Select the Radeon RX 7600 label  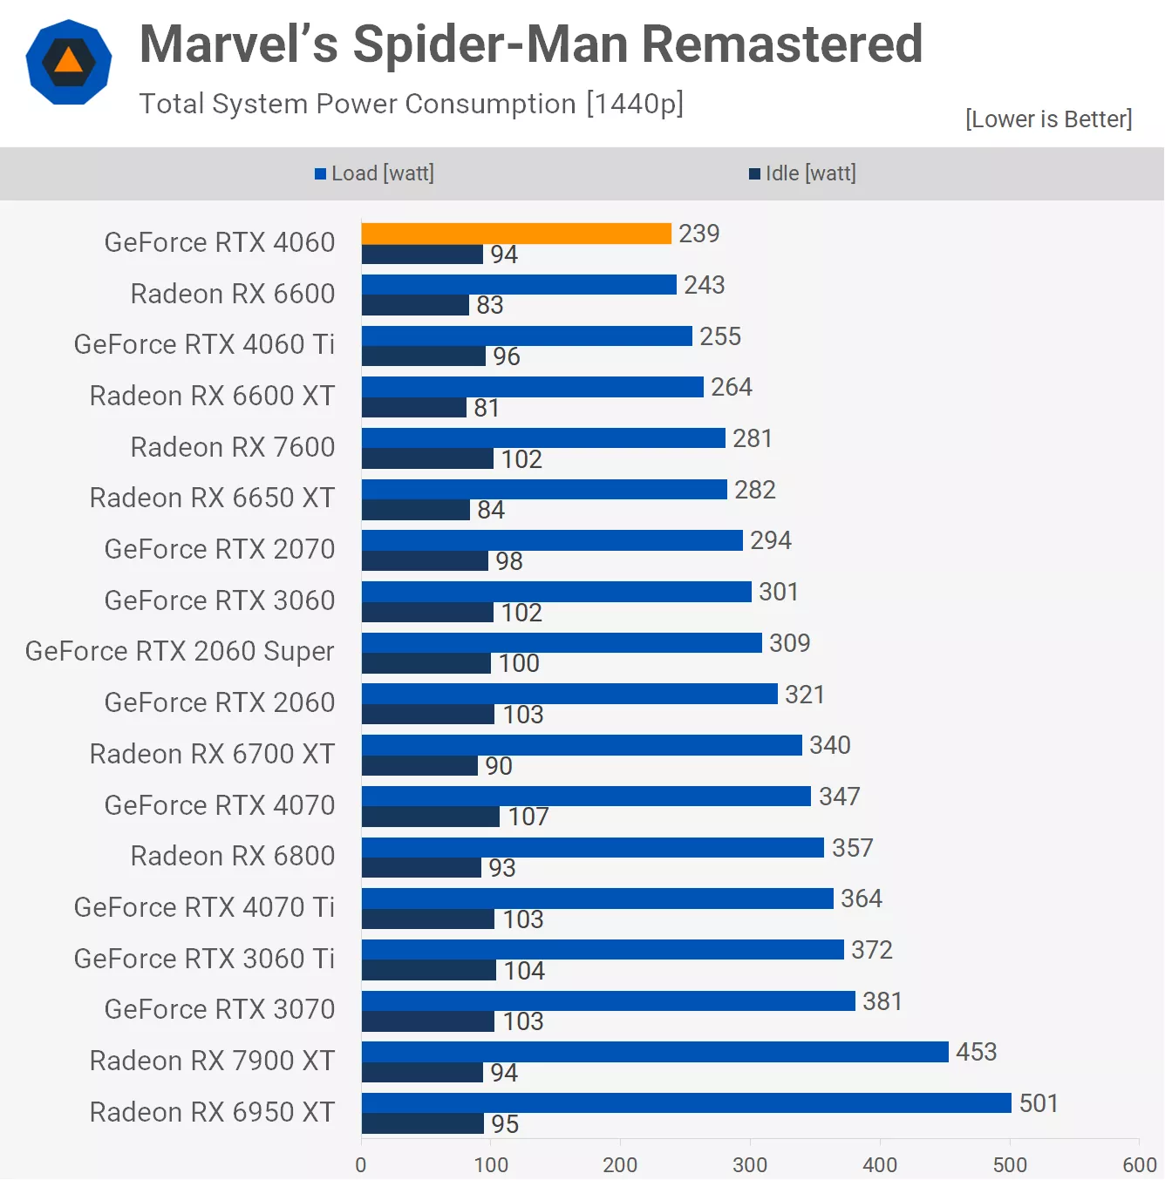point(232,447)
